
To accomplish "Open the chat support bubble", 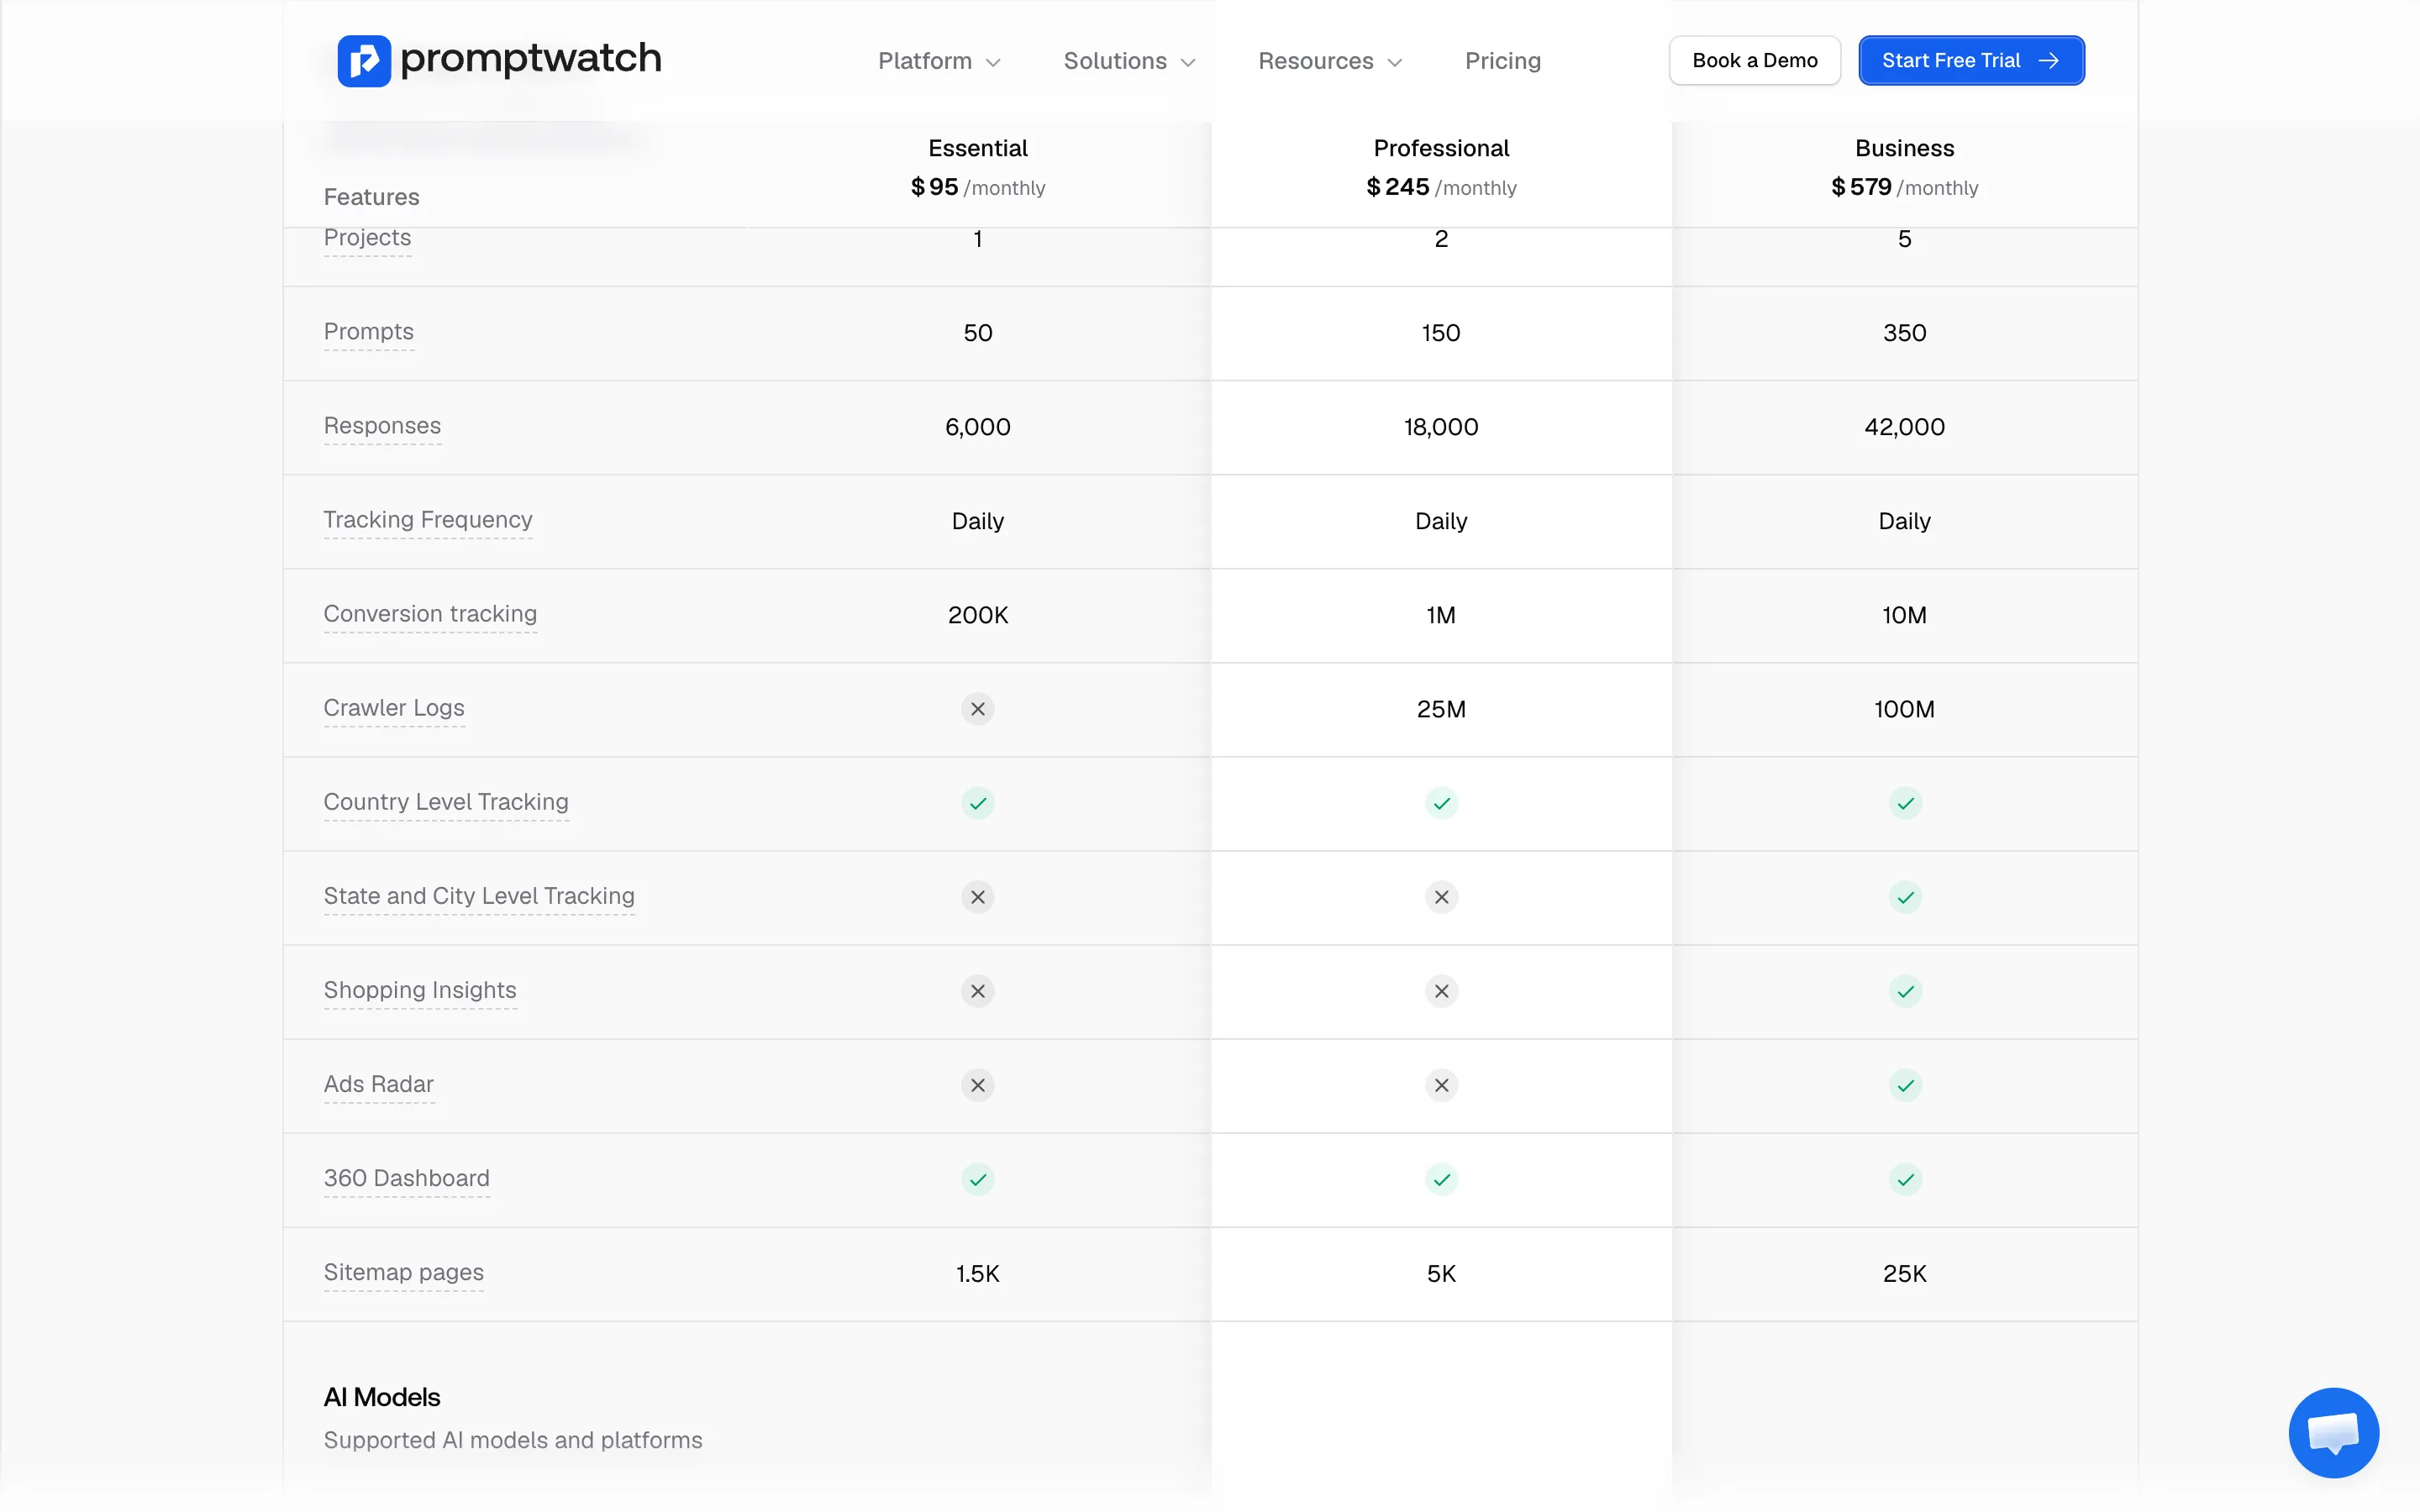I will click(x=2333, y=1432).
